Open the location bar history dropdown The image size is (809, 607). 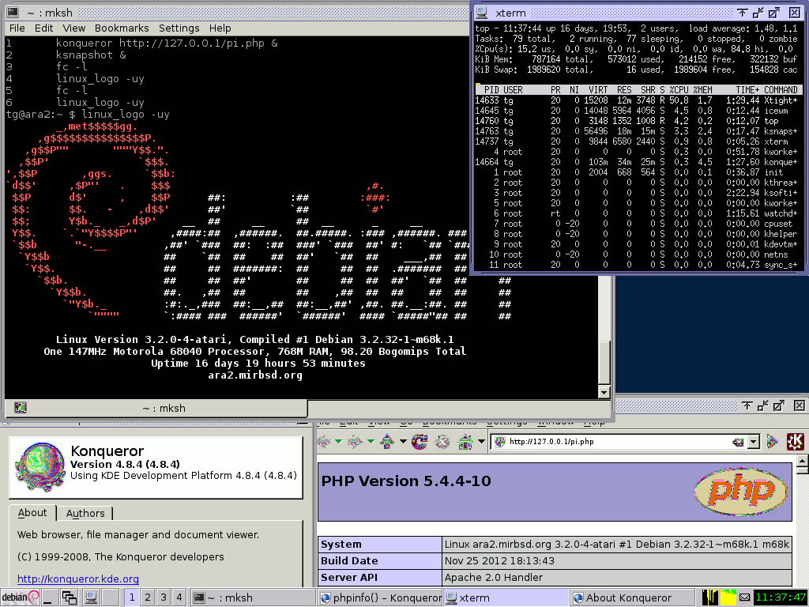[754, 442]
